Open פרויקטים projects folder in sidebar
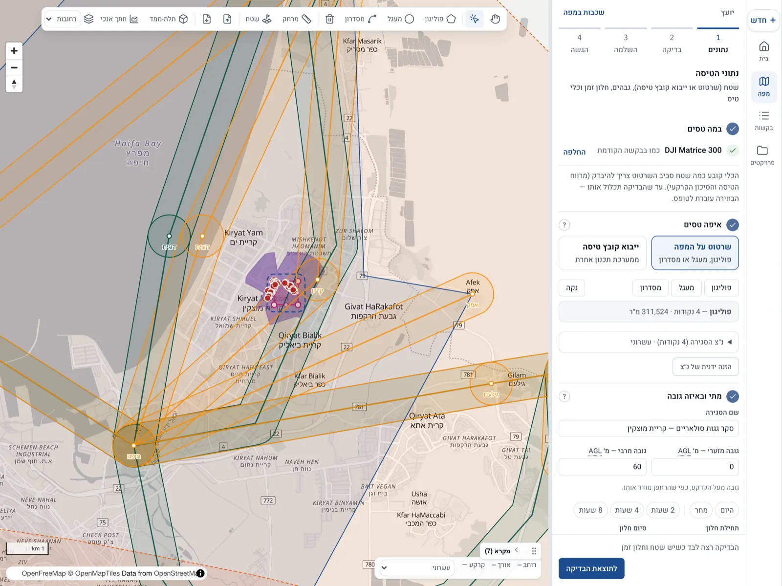Image resolution: width=782 pixels, height=586 pixels. pyautogui.click(x=762, y=155)
